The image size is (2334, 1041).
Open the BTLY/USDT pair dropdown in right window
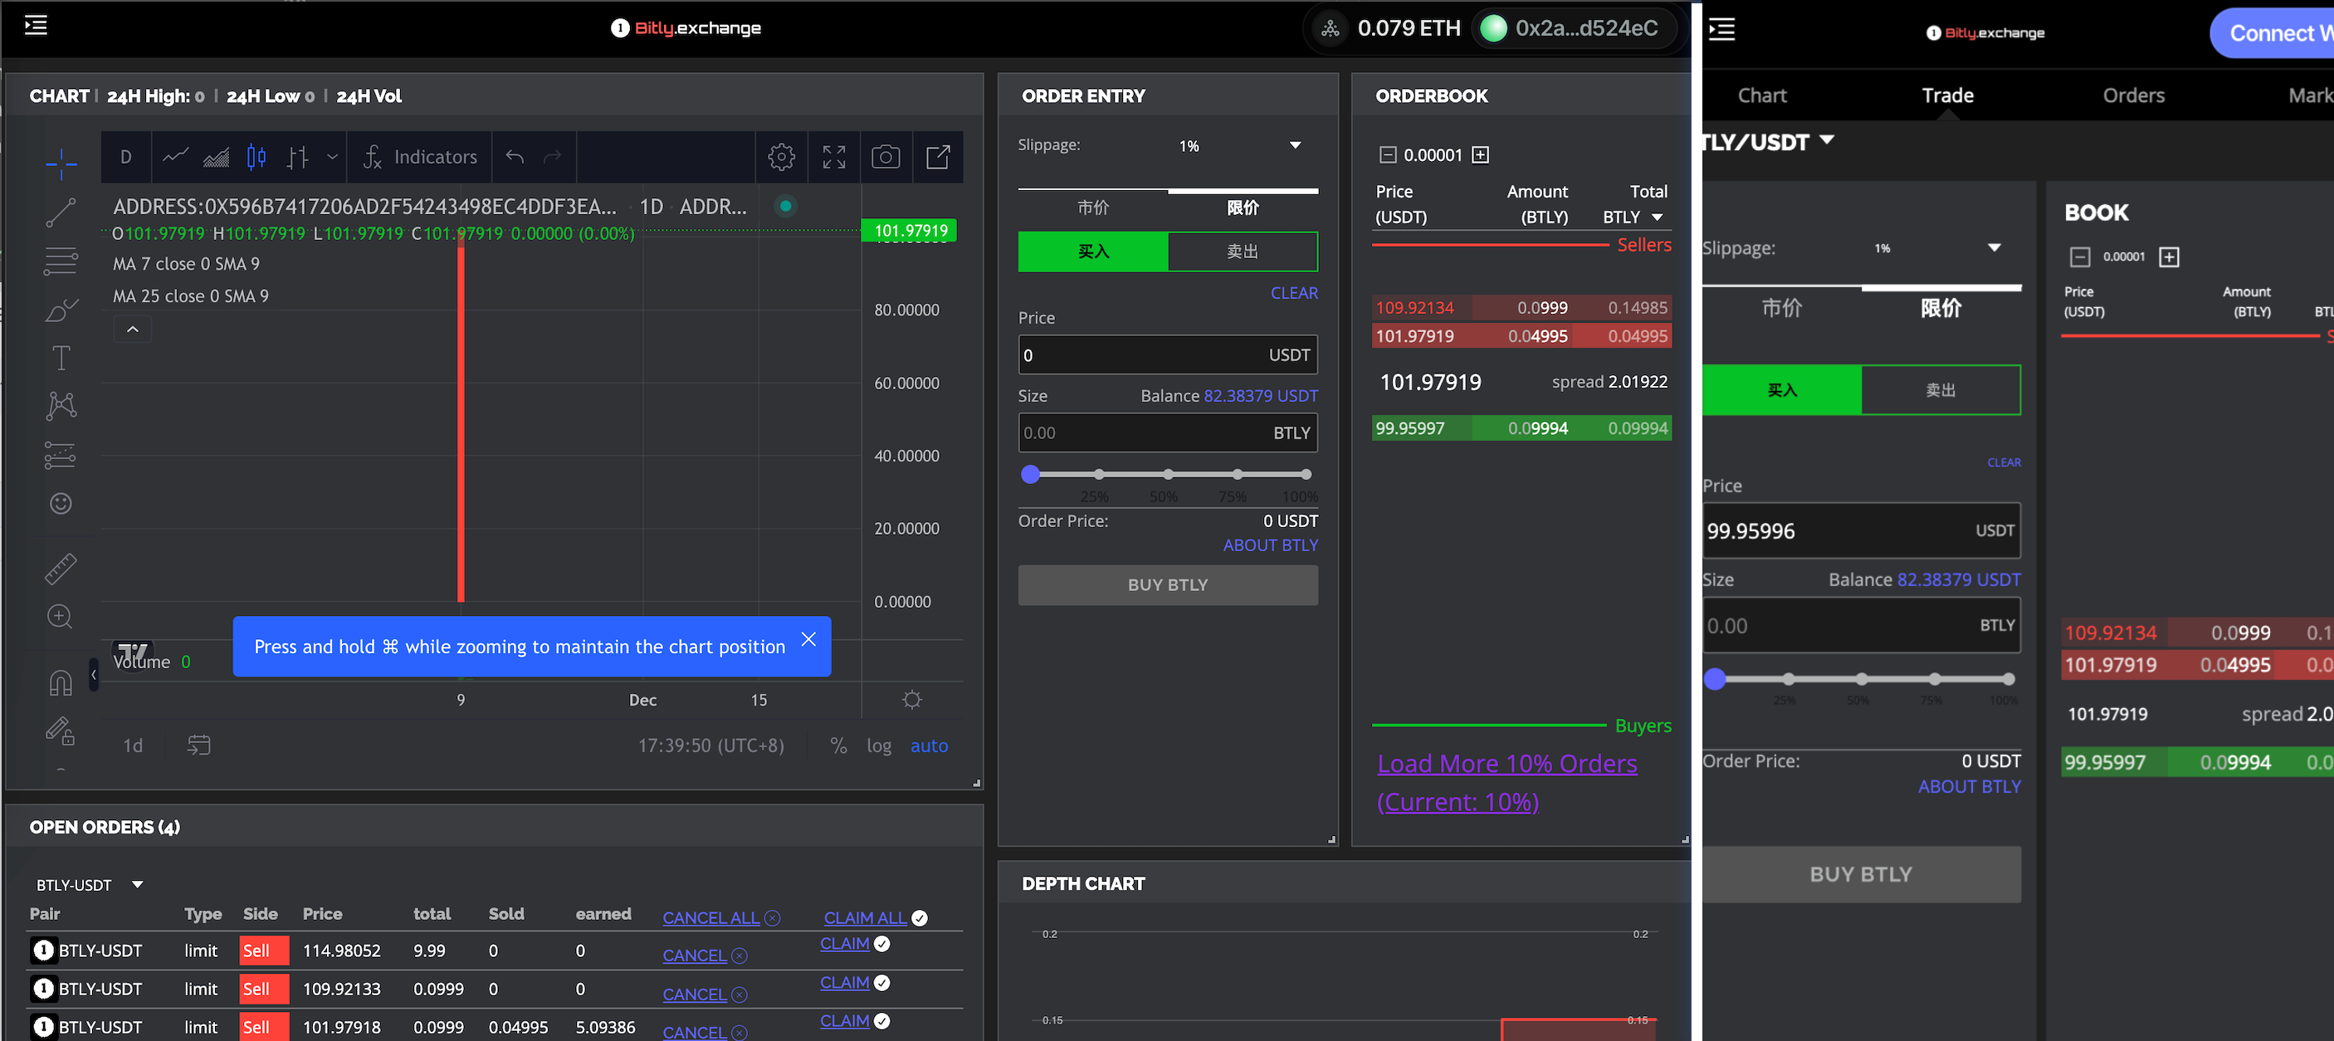click(1767, 141)
